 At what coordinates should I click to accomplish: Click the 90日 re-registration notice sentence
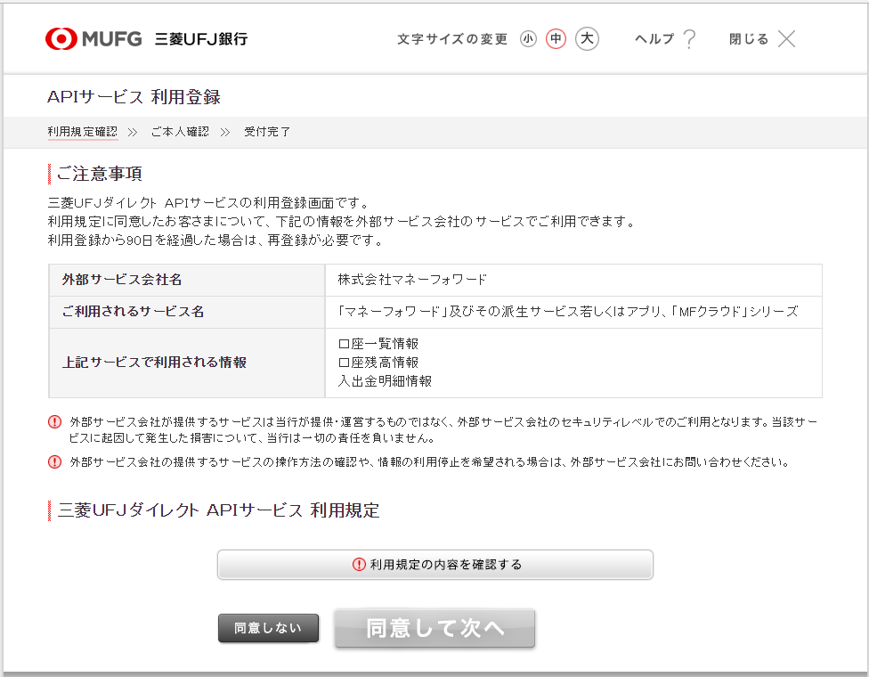(215, 241)
